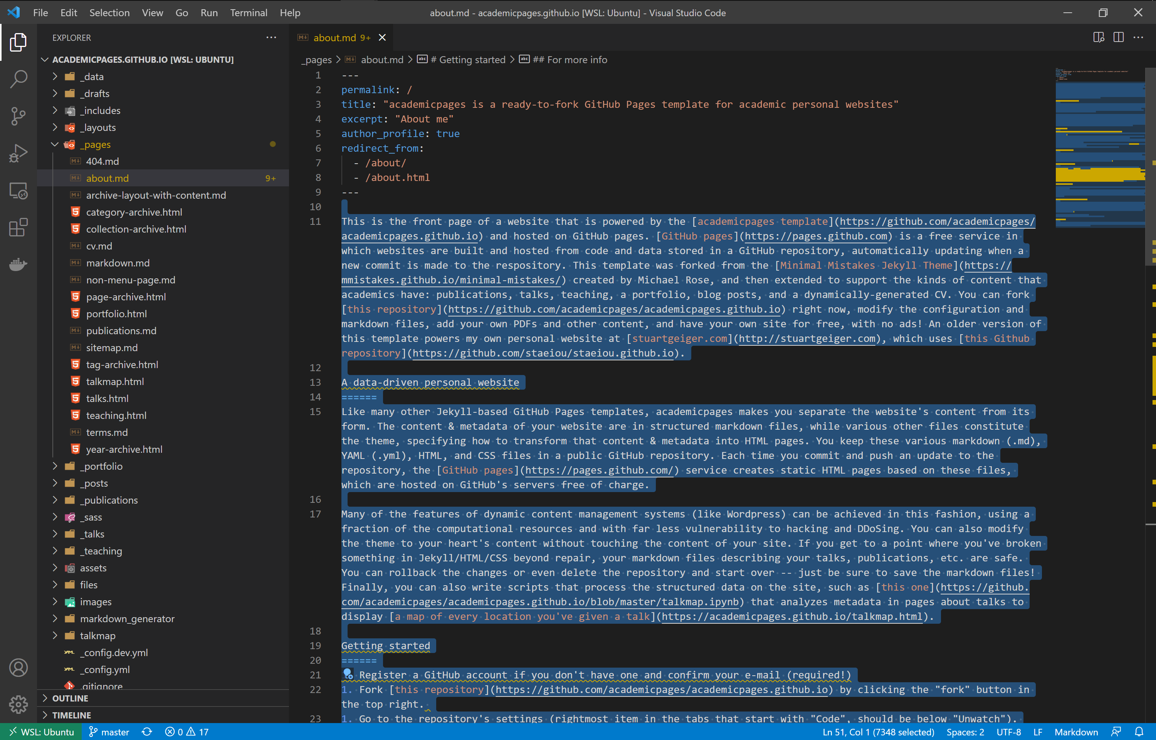
Task: Select the about.md editor tab
Action: pos(335,37)
